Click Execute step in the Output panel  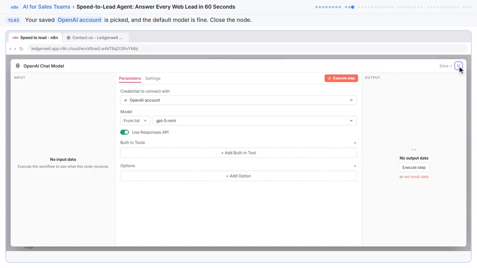coord(414,167)
